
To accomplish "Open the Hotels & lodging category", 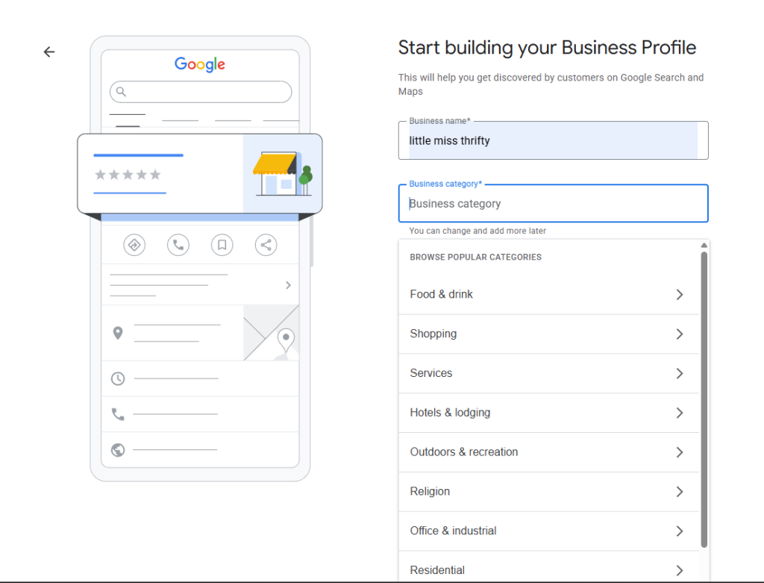I will click(548, 413).
